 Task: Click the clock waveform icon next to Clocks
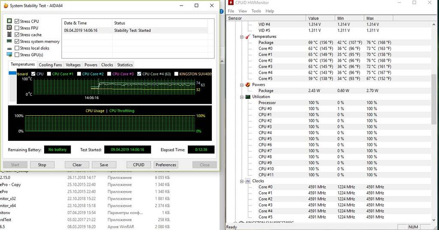pyautogui.click(x=248, y=181)
